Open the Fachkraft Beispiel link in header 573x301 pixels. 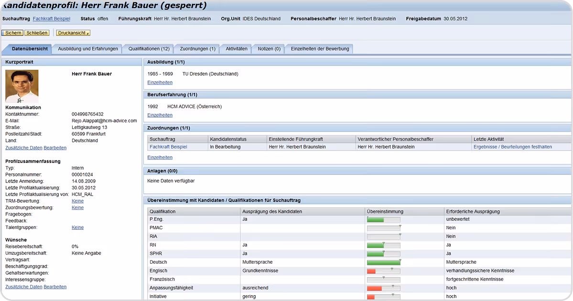tap(52, 19)
